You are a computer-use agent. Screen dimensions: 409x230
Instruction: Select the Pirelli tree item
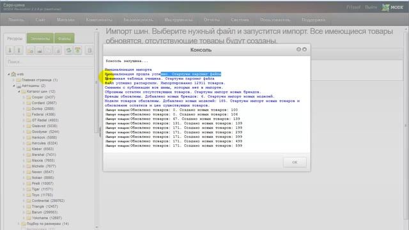click(42, 183)
